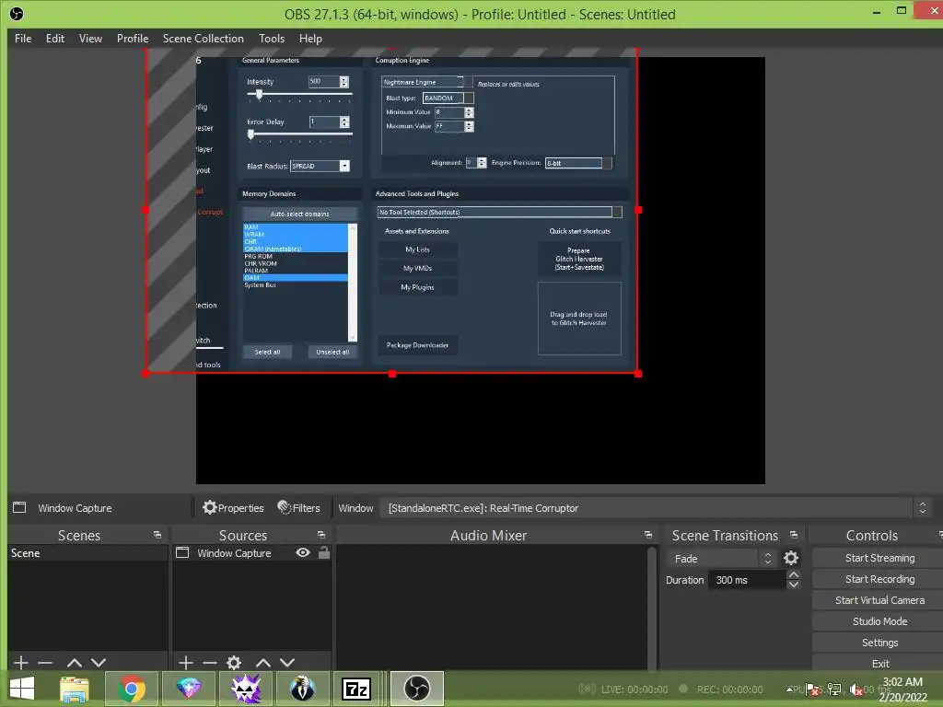The height and width of the screenshot is (707, 943).
Task: Pop out the Audio Mixer dock
Action: 647,535
